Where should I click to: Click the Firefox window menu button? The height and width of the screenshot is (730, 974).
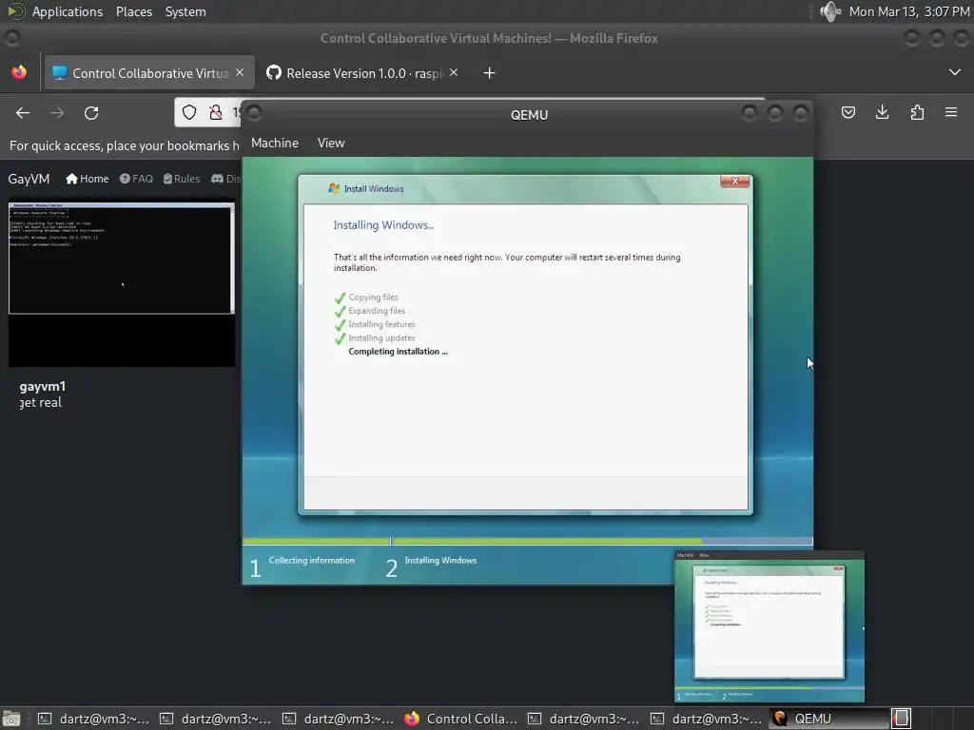tap(11, 38)
